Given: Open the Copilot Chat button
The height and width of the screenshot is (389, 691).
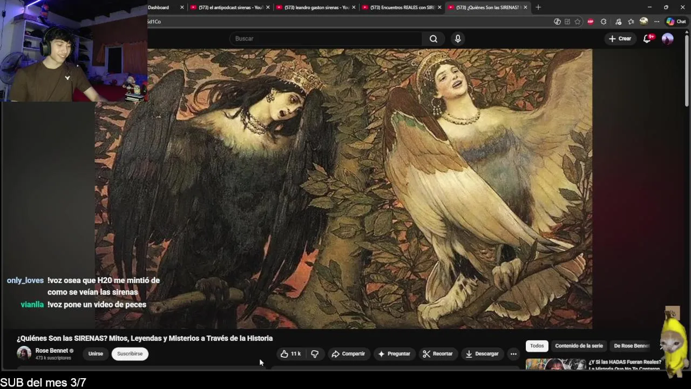Looking at the screenshot, I should 676,22.
